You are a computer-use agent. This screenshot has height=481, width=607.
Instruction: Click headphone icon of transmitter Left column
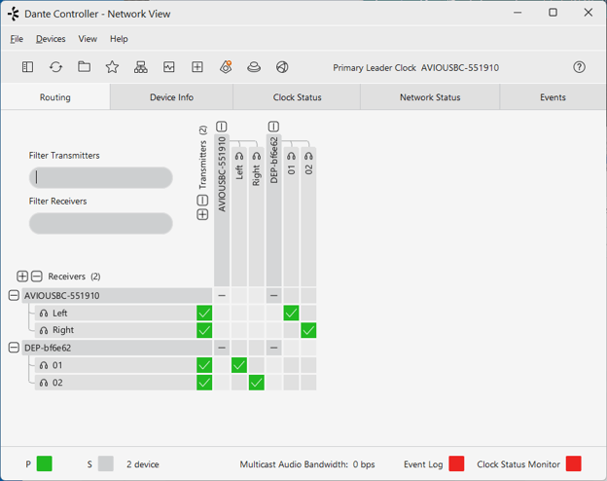239,156
